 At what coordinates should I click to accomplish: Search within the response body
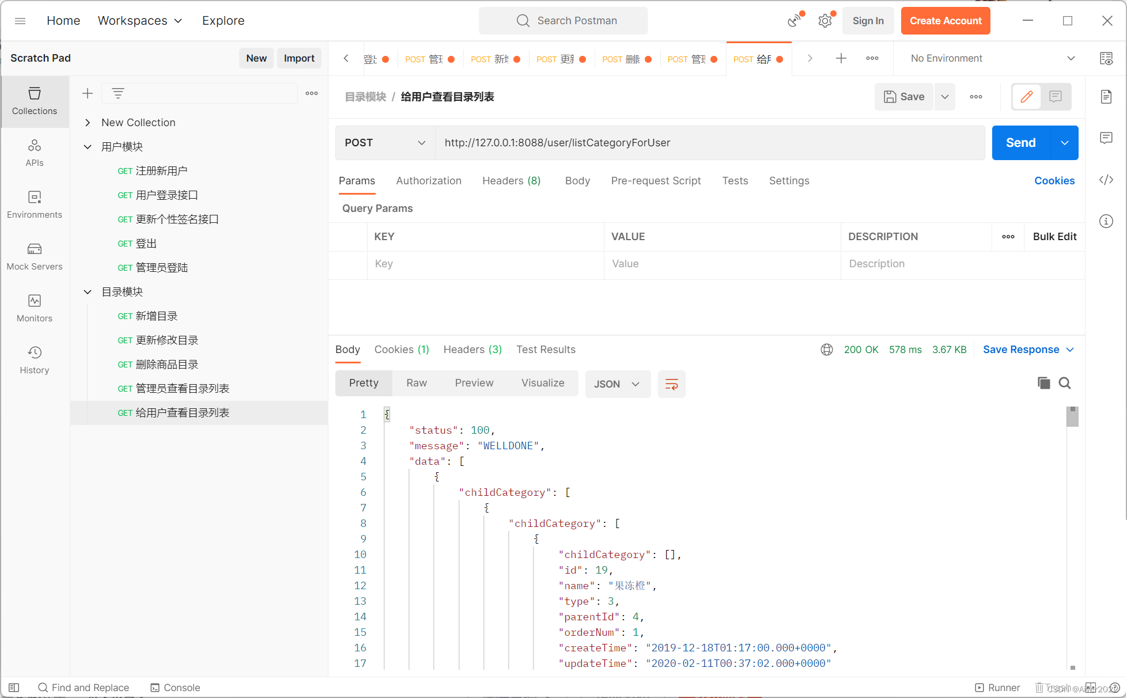click(1065, 383)
